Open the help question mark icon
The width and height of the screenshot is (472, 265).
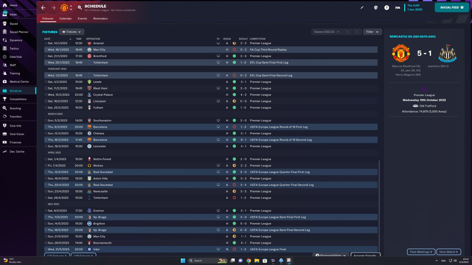point(386,7)
